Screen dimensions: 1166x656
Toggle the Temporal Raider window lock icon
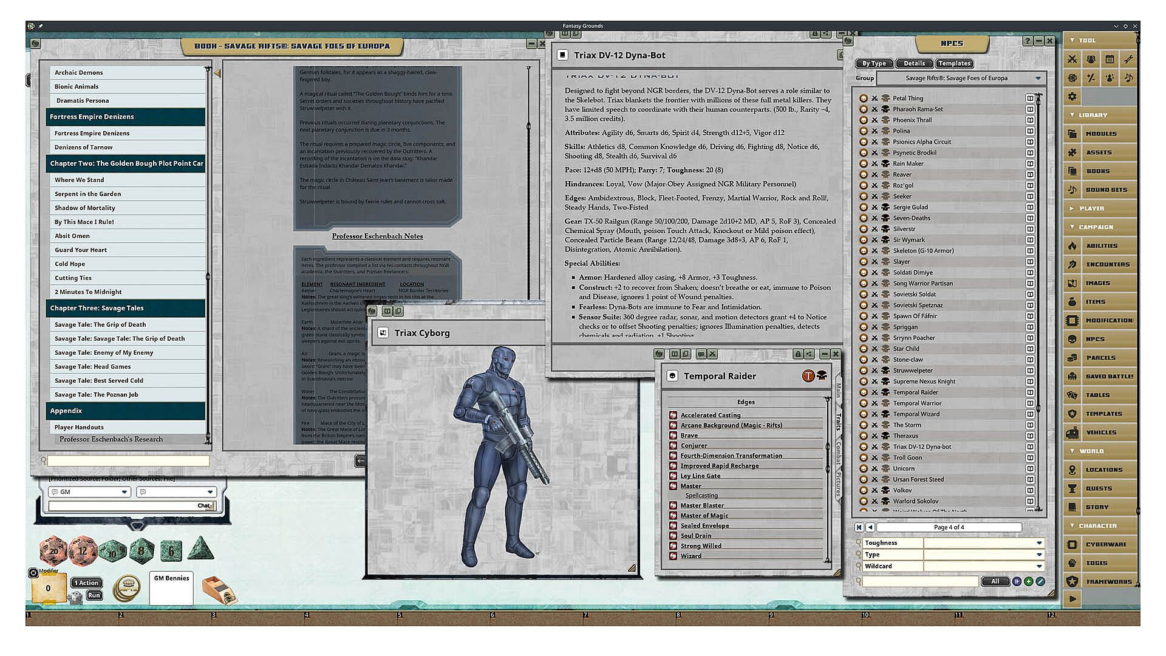[798, 354]
